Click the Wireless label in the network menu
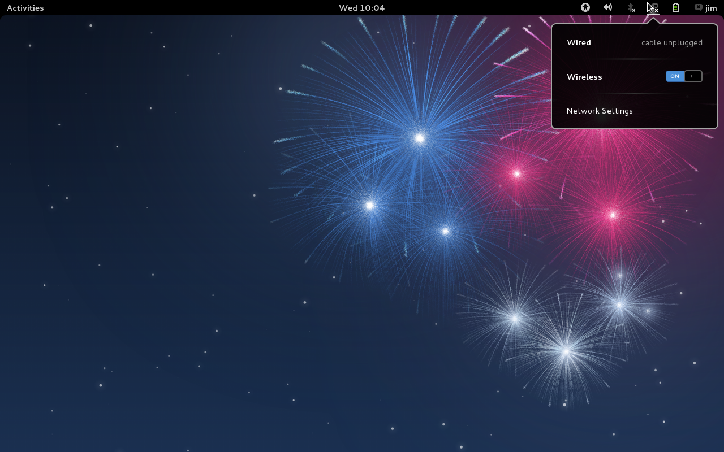Viewport: 724px width, 452px height. coord(584,77)
